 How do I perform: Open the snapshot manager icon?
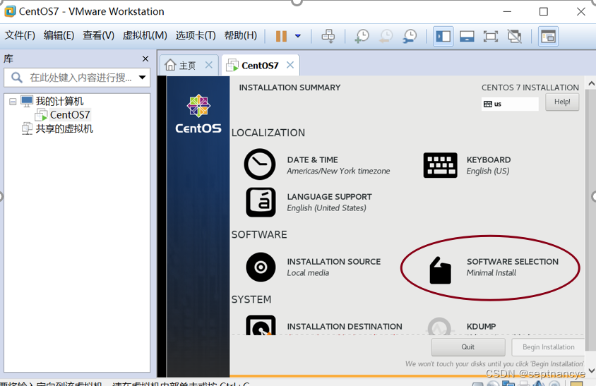[x=410, y=37]
